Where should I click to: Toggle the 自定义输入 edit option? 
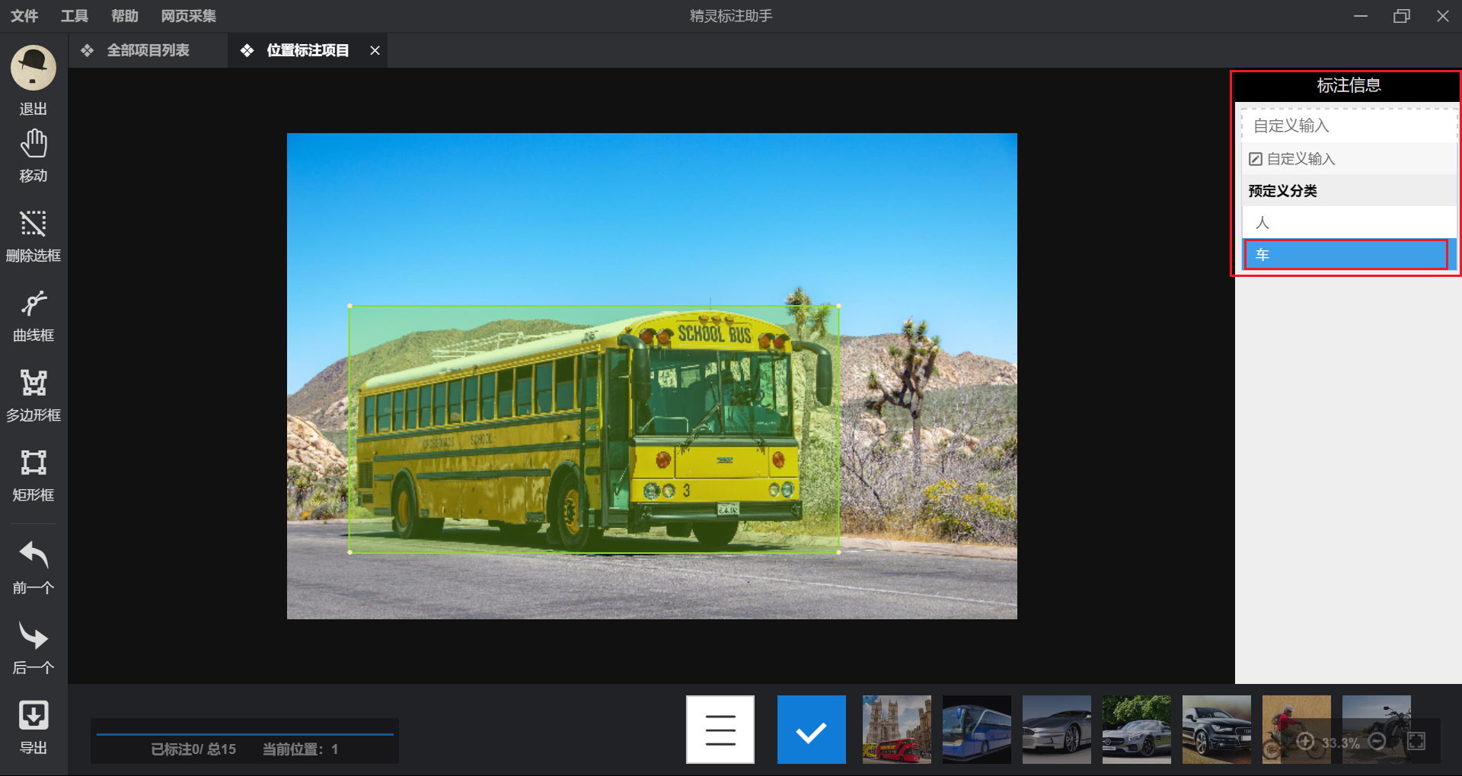click(1292, 159)
